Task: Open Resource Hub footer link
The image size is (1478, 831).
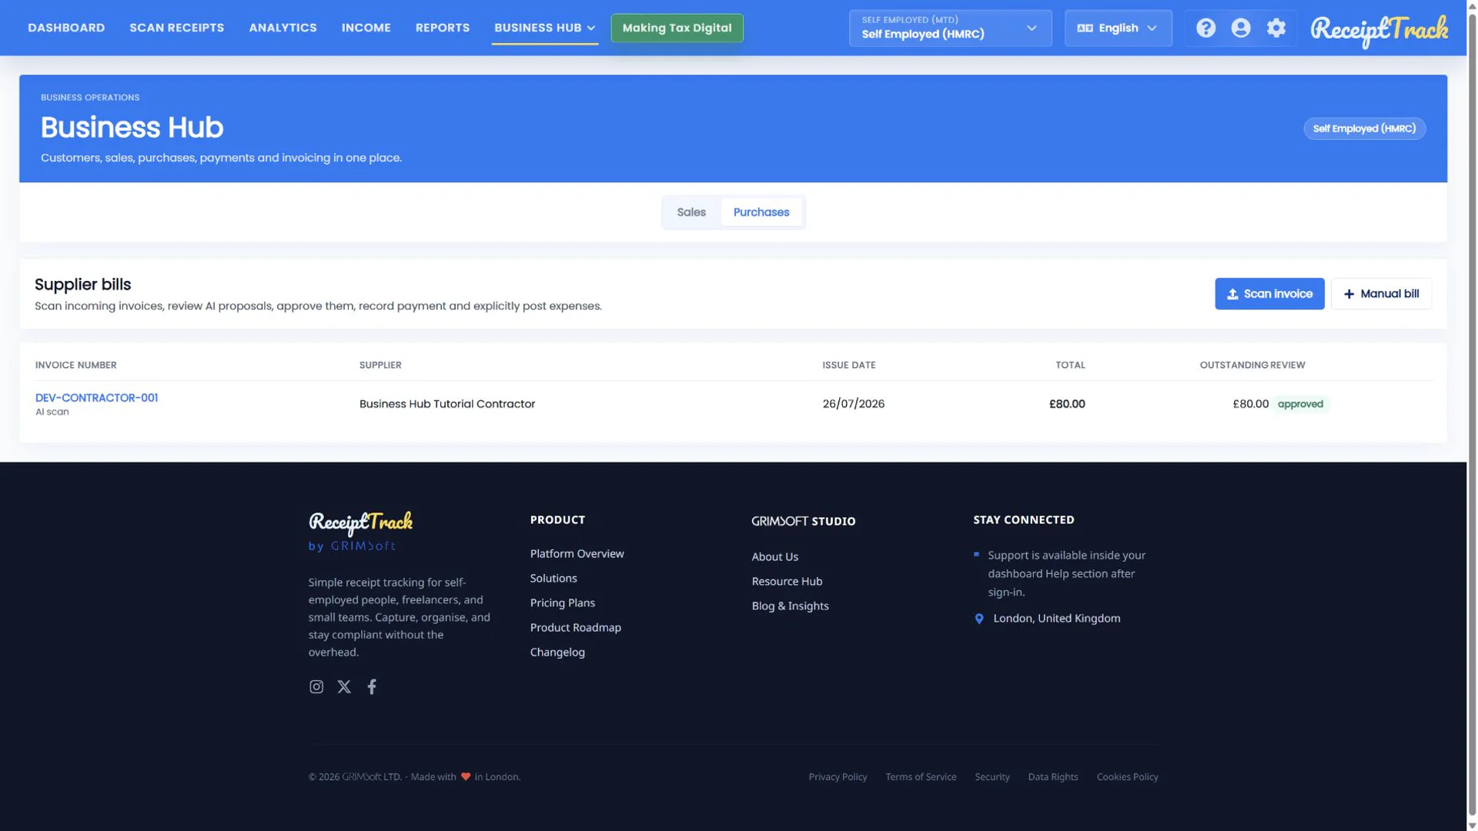Action: (x=787, y=582)
